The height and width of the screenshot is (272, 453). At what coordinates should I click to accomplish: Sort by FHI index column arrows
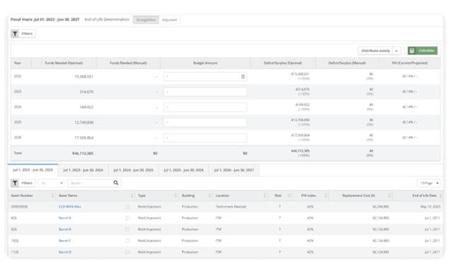tap(326, 195)
